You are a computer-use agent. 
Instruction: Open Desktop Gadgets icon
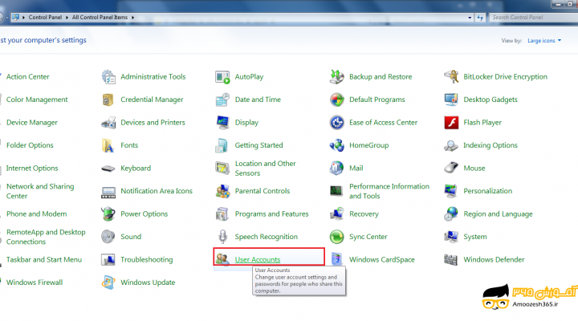tap(451, 100)
